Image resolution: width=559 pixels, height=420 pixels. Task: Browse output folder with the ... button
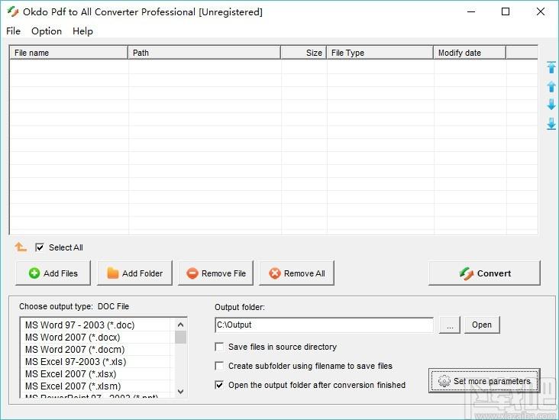point(450,325)
